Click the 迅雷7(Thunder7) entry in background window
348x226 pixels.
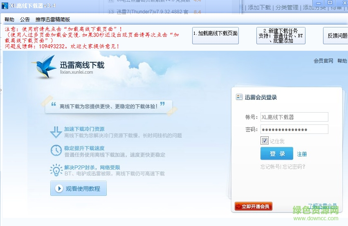tap(153, 11)
